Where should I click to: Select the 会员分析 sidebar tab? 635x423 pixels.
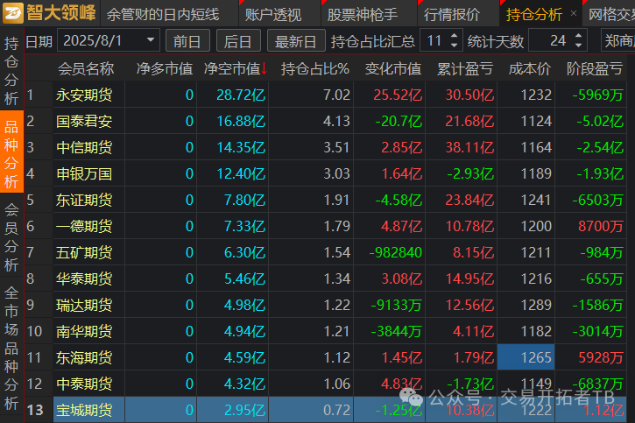(11, 236)
